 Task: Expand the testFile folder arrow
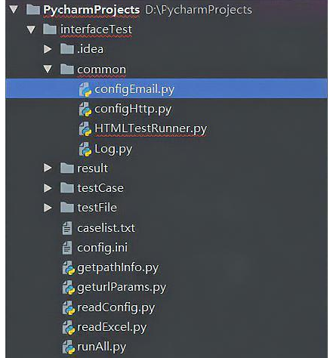(48, 208)
